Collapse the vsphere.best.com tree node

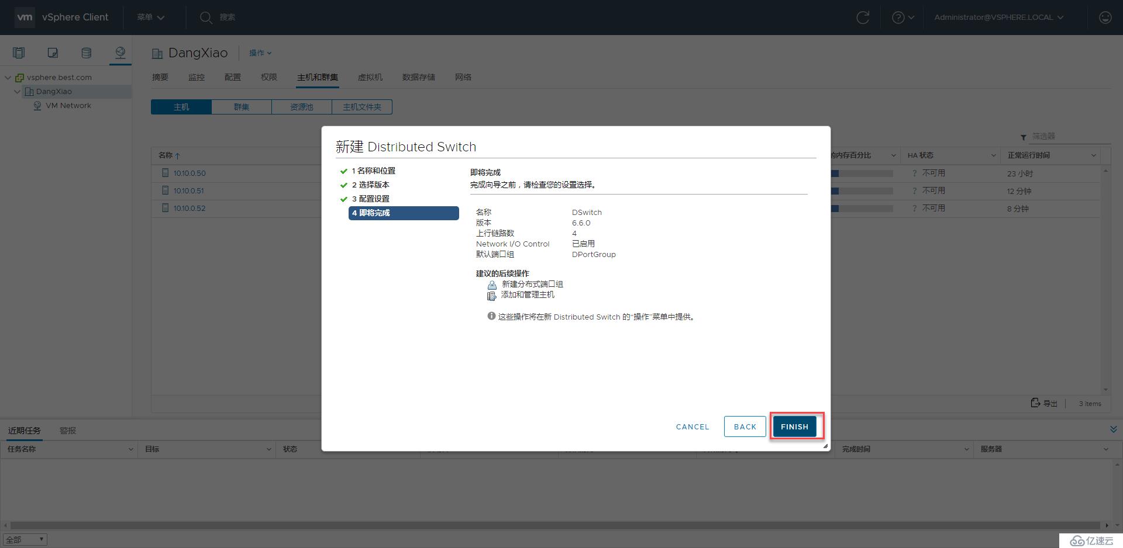tap(8, 77)
